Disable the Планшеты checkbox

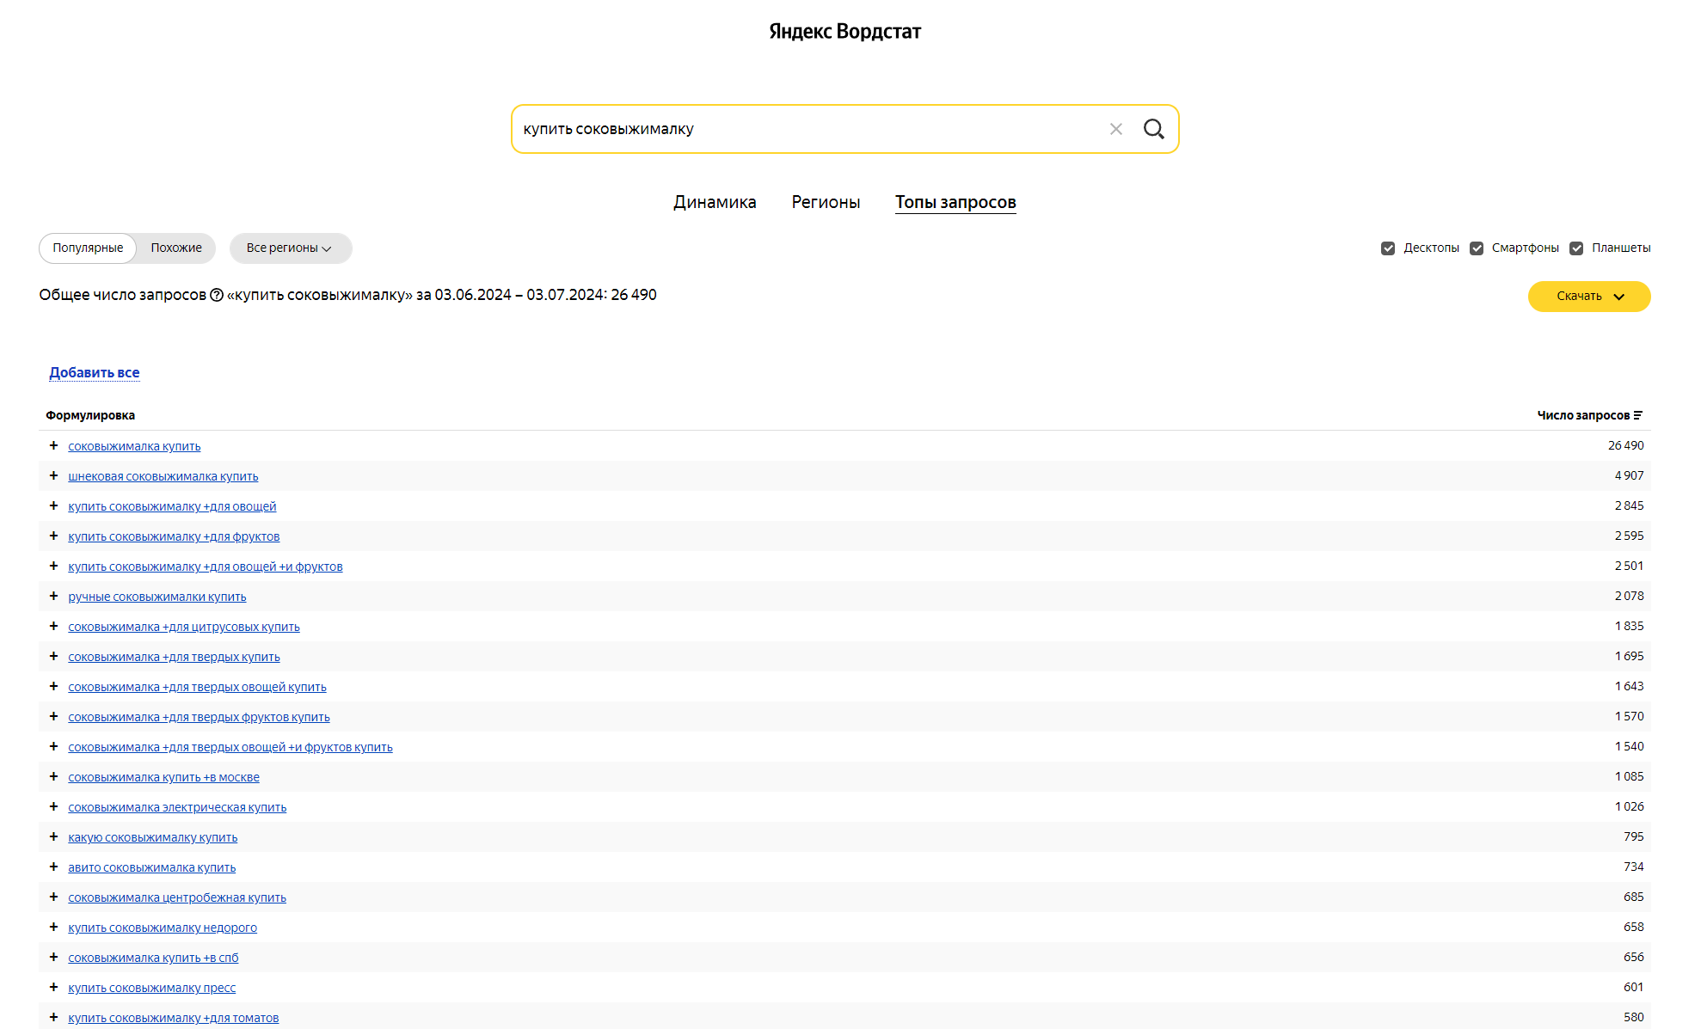pyautogui.click(x=1576, y=248)
